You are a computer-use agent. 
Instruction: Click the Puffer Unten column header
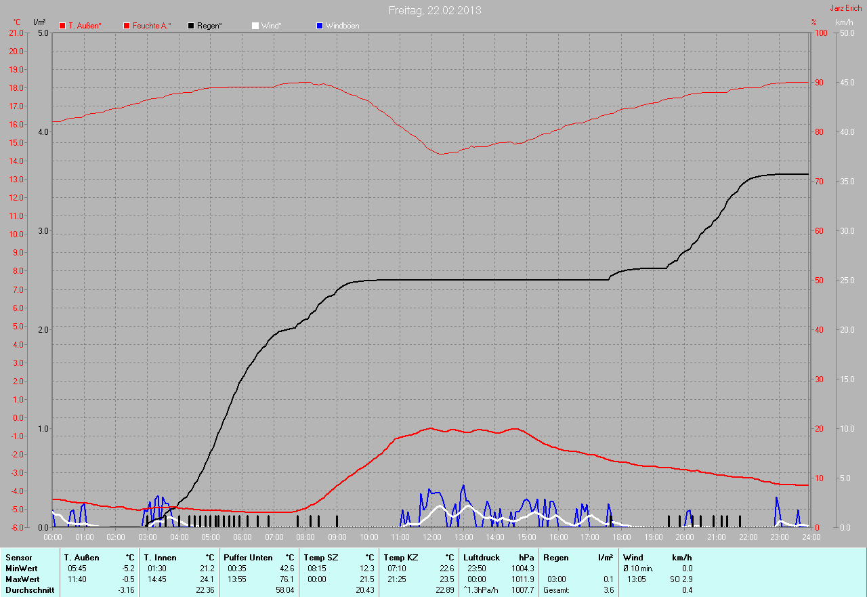point(248,558)
